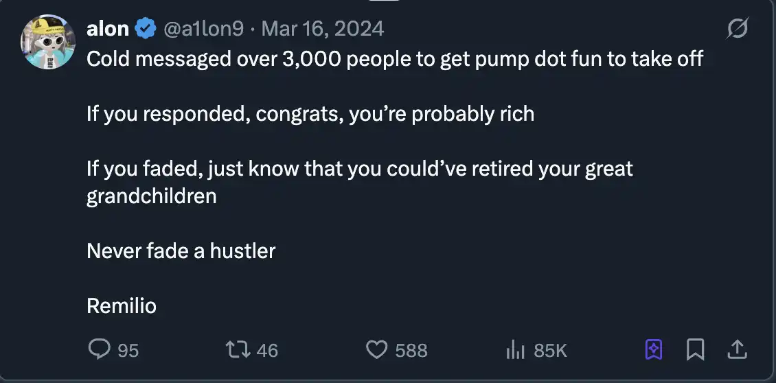Open the profile via the display name alon
The image size is (776, 383).
pyautogui.click(x=108, y=29)
